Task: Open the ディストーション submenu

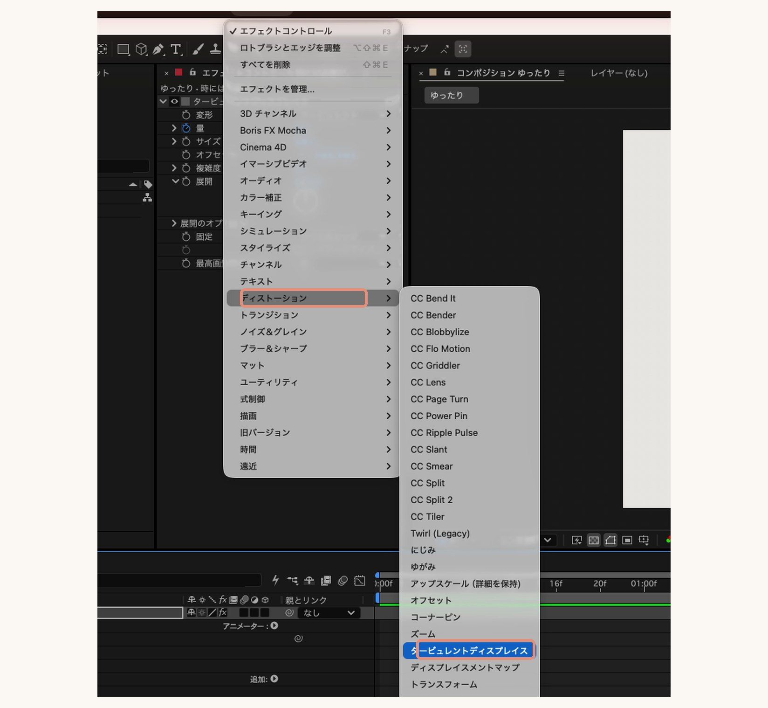Action: [313, 298]
